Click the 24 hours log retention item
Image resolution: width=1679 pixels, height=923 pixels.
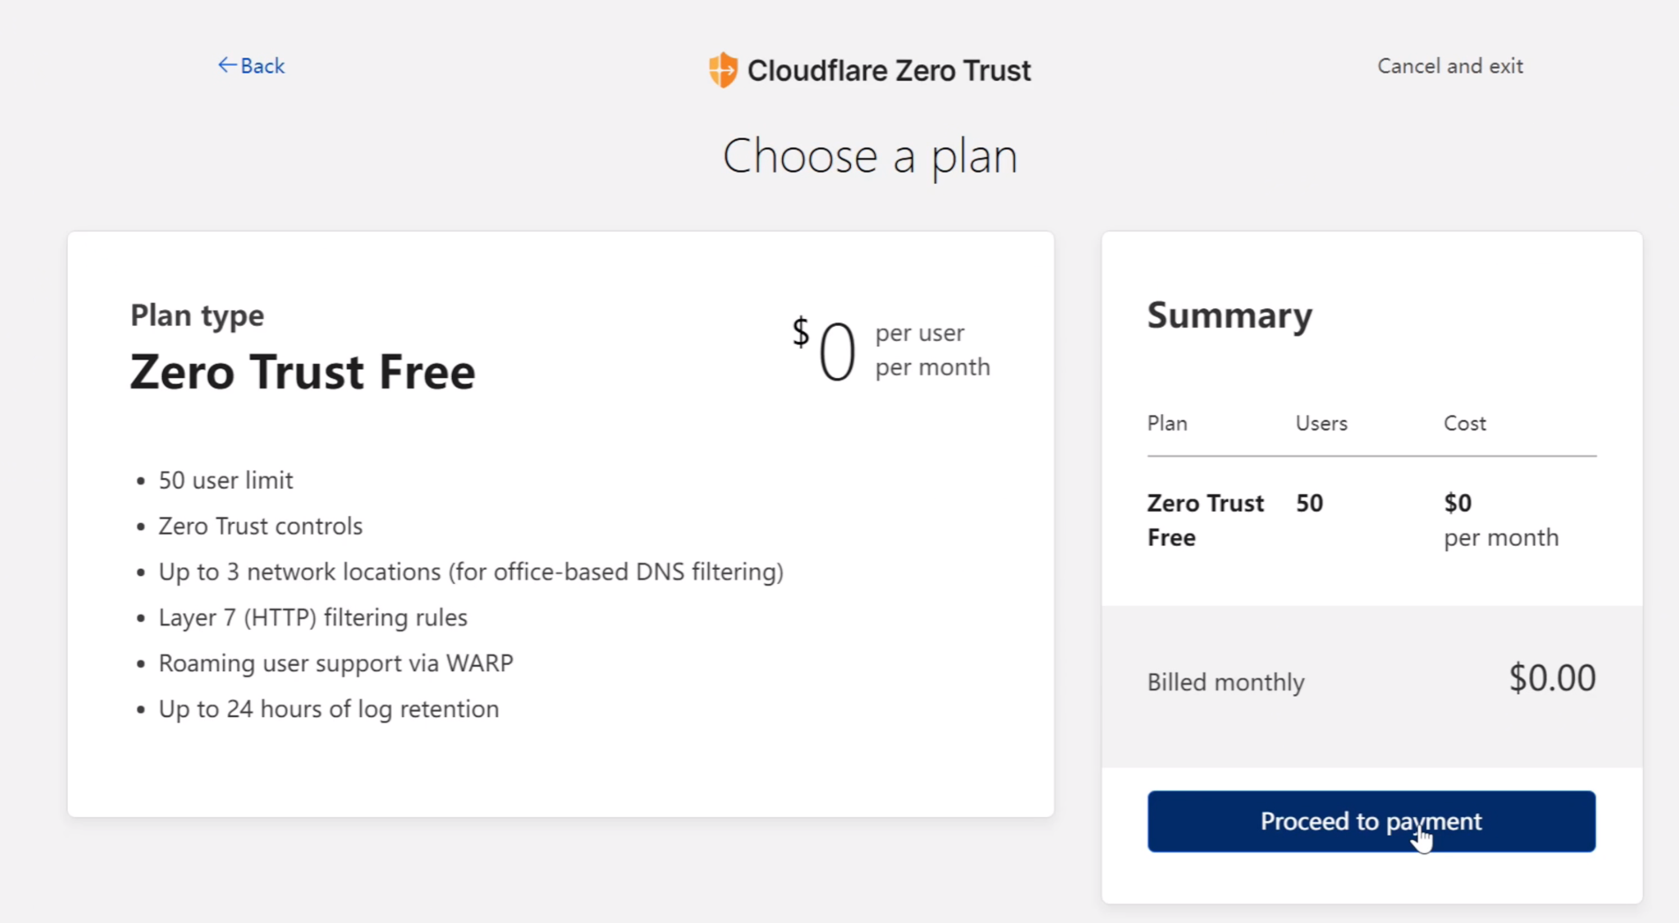coord(329,709)
